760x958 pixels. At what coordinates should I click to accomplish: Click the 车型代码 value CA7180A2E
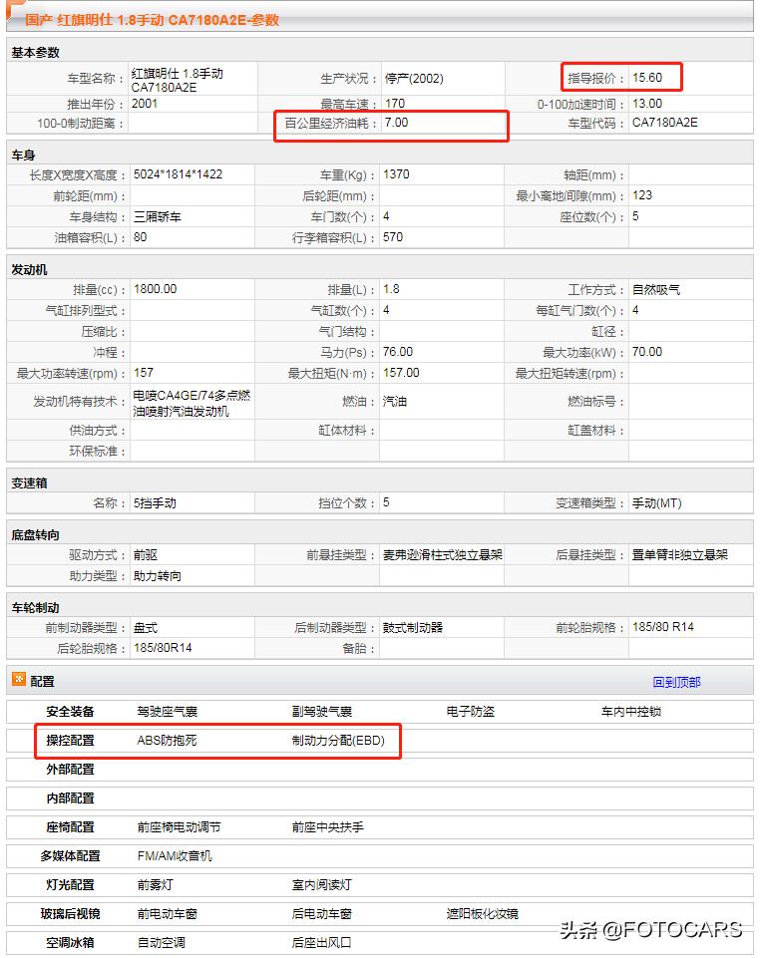(664, 123)
